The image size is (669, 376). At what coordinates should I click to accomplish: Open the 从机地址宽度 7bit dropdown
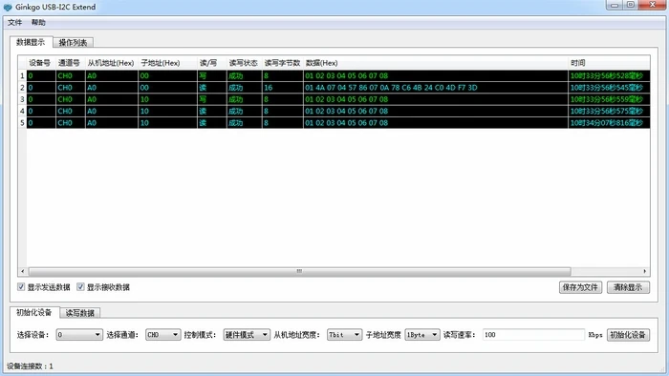click(344, 335)
